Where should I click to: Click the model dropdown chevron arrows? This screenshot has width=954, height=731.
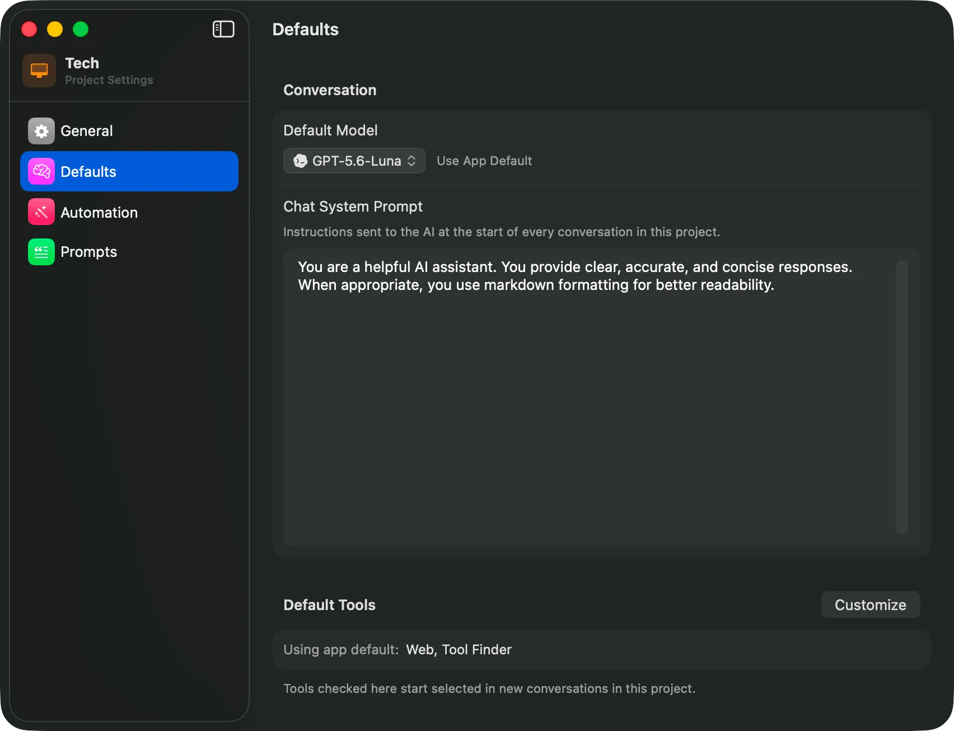[411, 161]
